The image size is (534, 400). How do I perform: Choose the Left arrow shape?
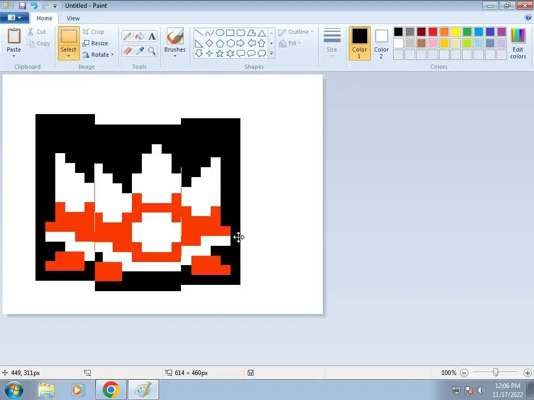[251, 43]
